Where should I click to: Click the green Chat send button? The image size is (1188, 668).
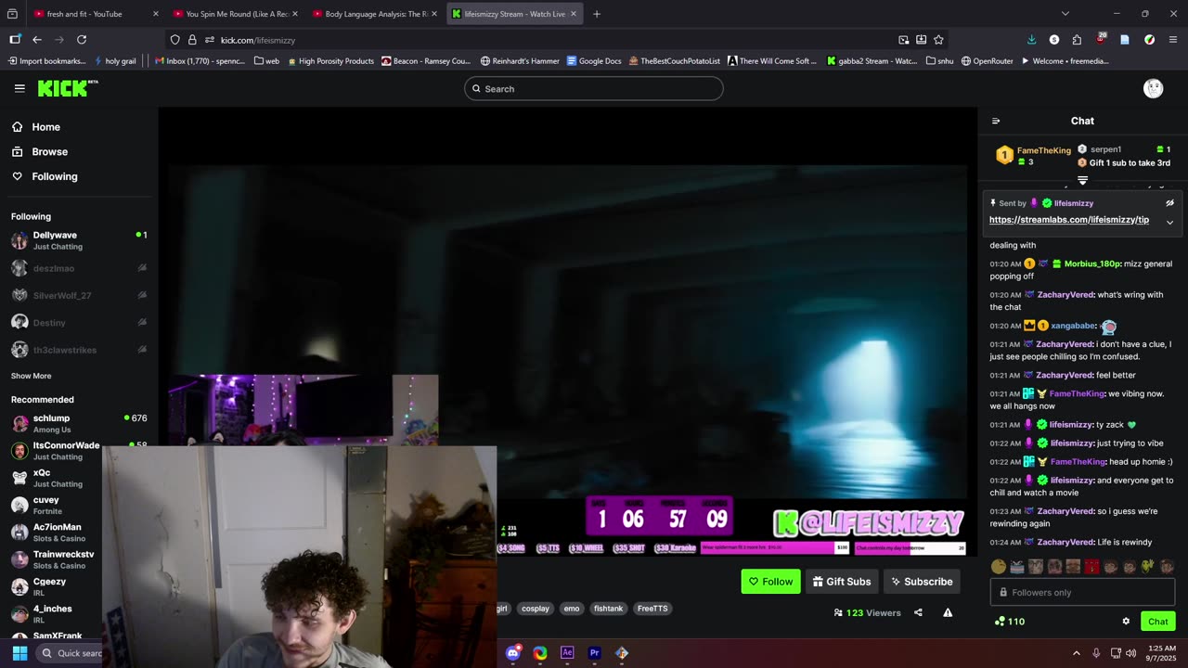point(1157,622)
